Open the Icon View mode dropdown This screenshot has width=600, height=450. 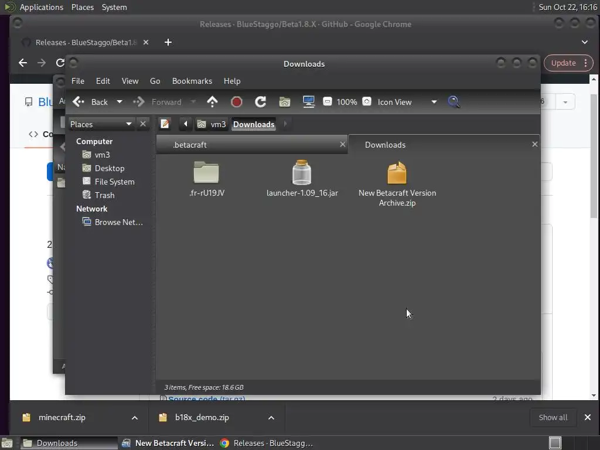407,102
